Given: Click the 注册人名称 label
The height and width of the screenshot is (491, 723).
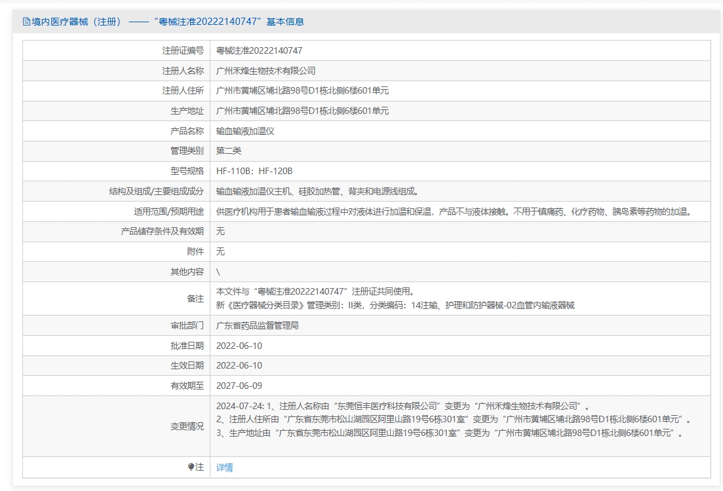Looking at the screenshot, I should [x=183, y=71].
